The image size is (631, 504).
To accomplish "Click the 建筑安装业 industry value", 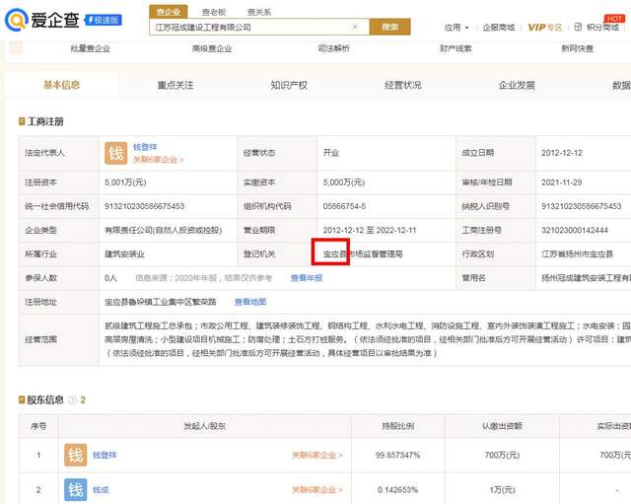I will (x=124, y=254).
